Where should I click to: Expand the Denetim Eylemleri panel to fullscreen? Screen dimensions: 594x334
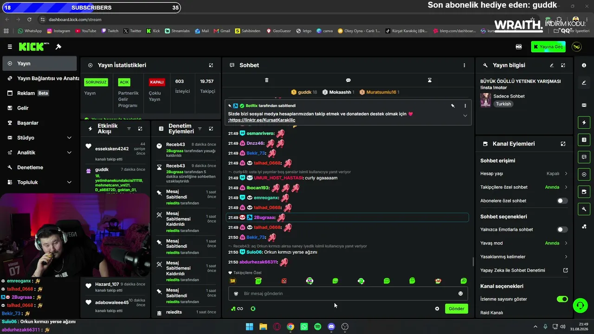pyautogui.click(x=211, y=128)
